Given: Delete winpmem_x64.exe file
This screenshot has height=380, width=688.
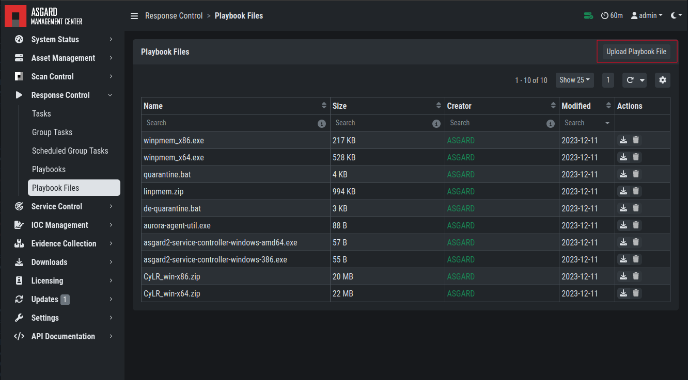Looking at the screenshot, I should [x=636, y=157].
